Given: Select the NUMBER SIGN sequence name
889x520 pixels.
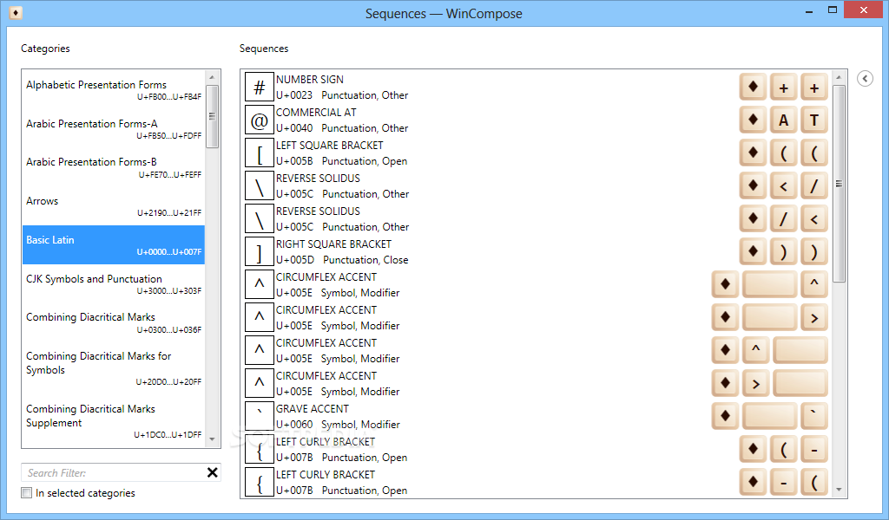Looking at the screenshot, I should pyautogui.click(x=310, y=79).
